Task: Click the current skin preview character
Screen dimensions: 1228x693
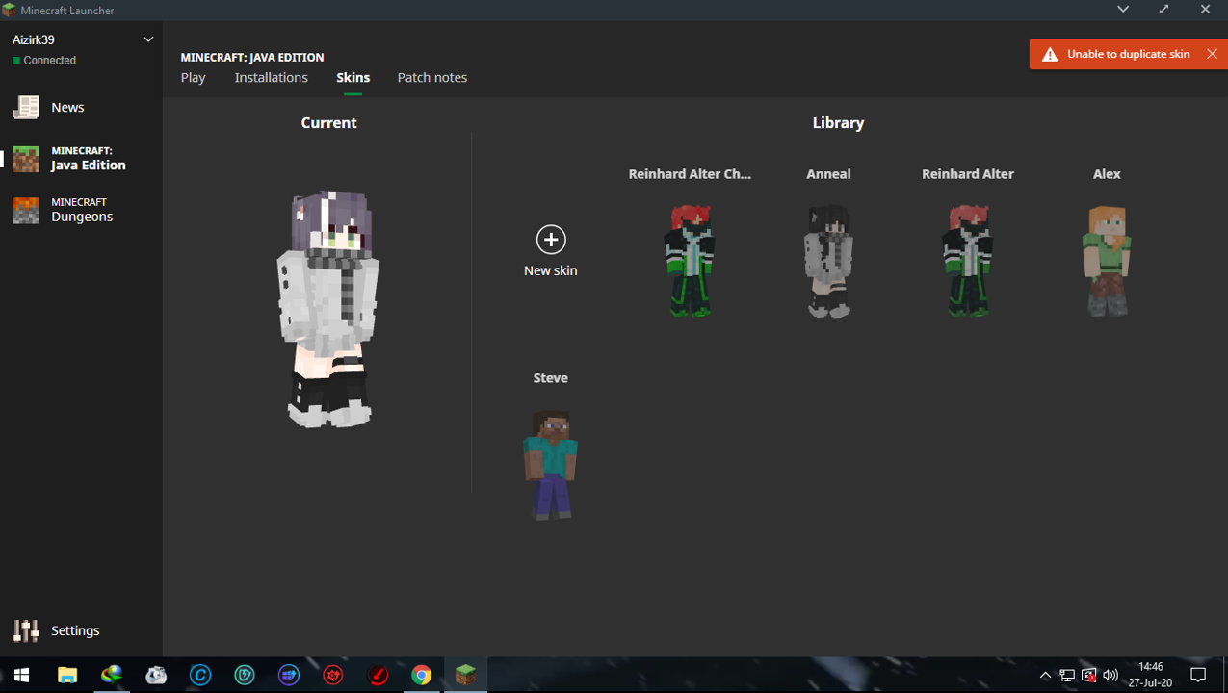Action: tap(328, 308)
